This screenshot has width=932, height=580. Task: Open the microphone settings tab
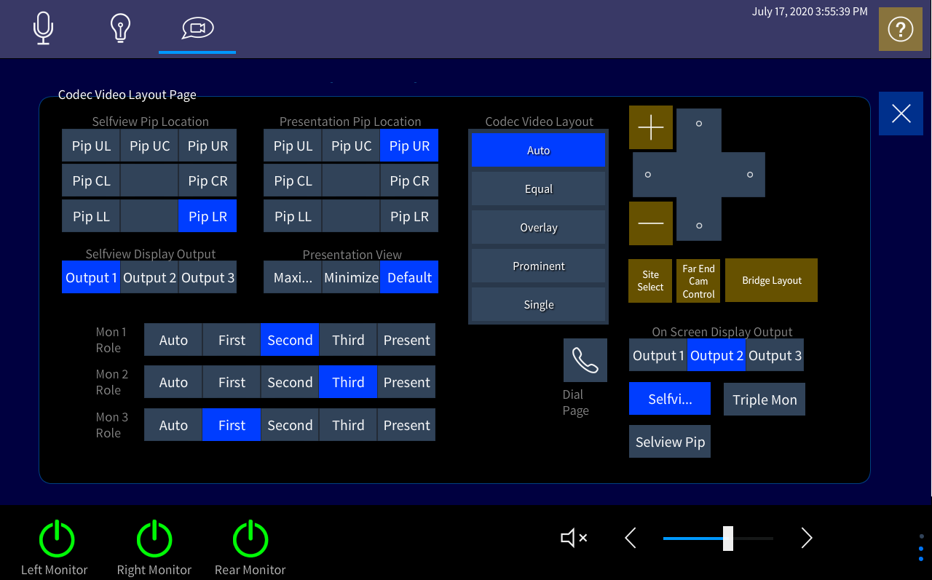tap(43, 28)
